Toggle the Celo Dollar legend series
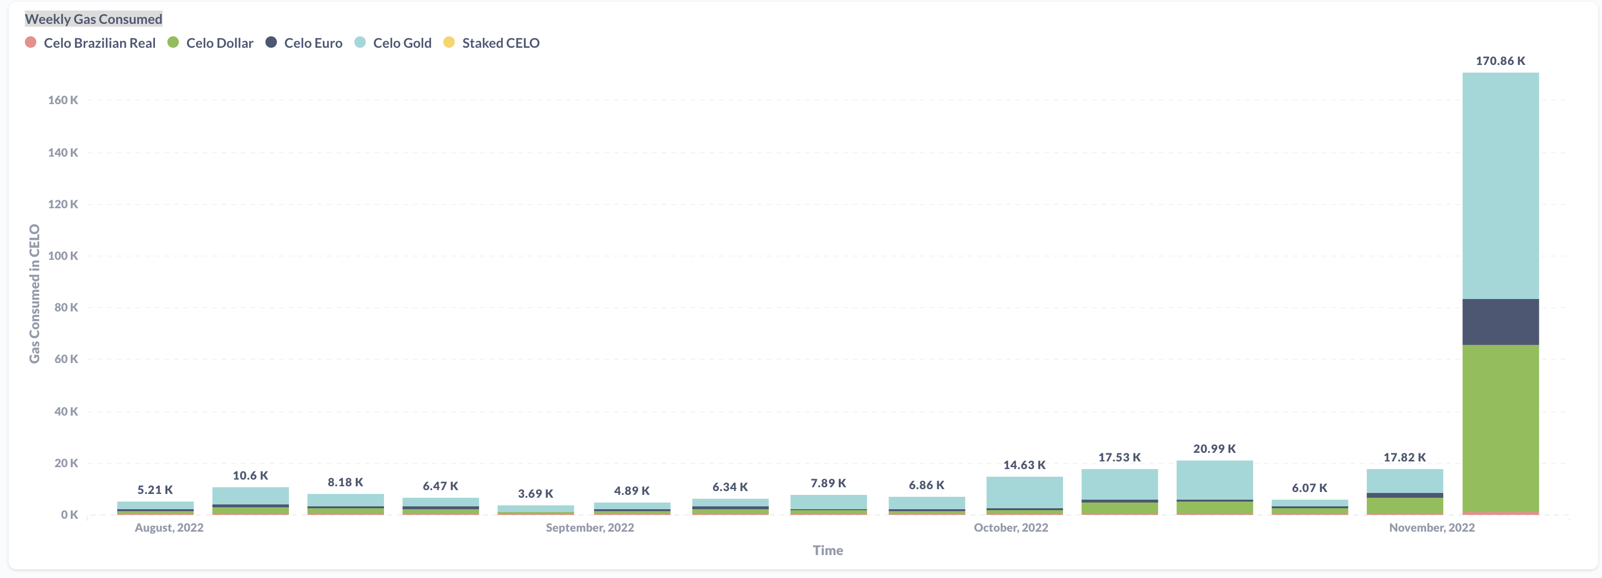The height and width of the screenshot is (578, 1602). [x=211, y=43]
